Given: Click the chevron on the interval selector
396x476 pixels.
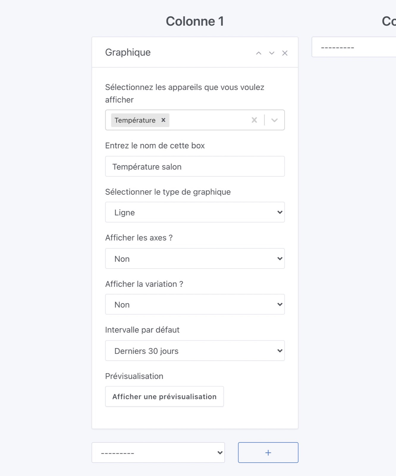Looking at the screenshot, I should (279, 350).
